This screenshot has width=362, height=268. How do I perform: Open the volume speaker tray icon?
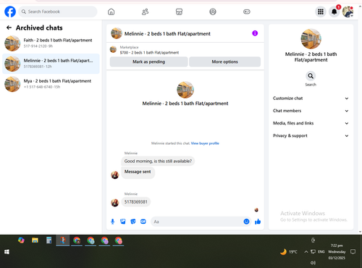pos(313,263)
